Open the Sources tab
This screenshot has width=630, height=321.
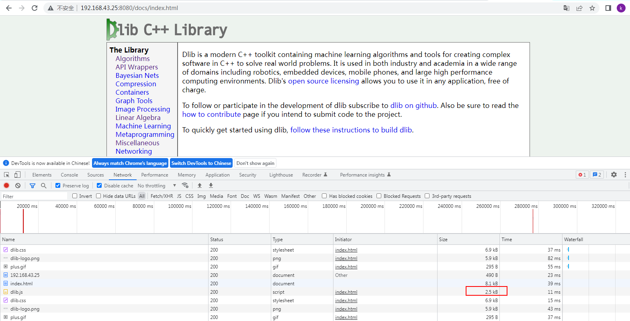96,175
